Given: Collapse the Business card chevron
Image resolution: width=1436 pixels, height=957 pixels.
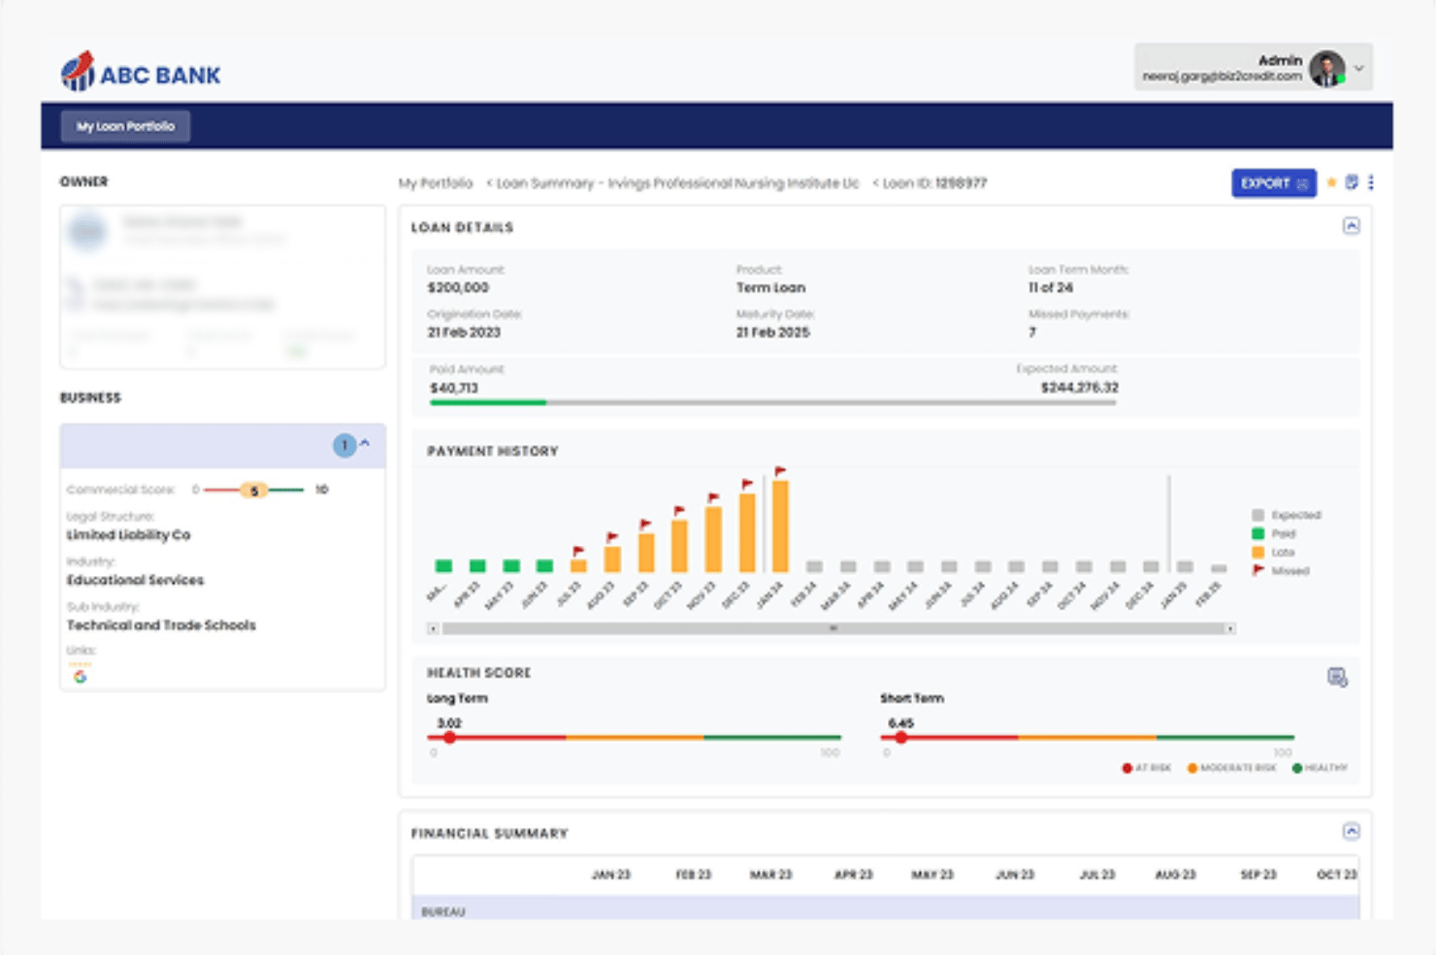Looking at the screenshot, I should pyautogui.click(x=365, y=443).
